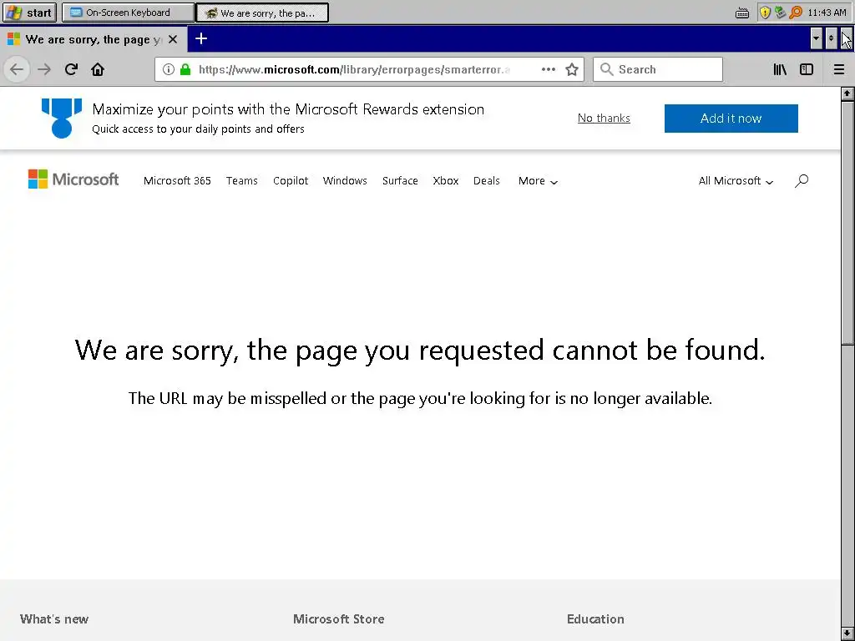The height and width of the screenshot is (641, 855).
Task: Open the security shield tray icon
Action: coord(765,12)
